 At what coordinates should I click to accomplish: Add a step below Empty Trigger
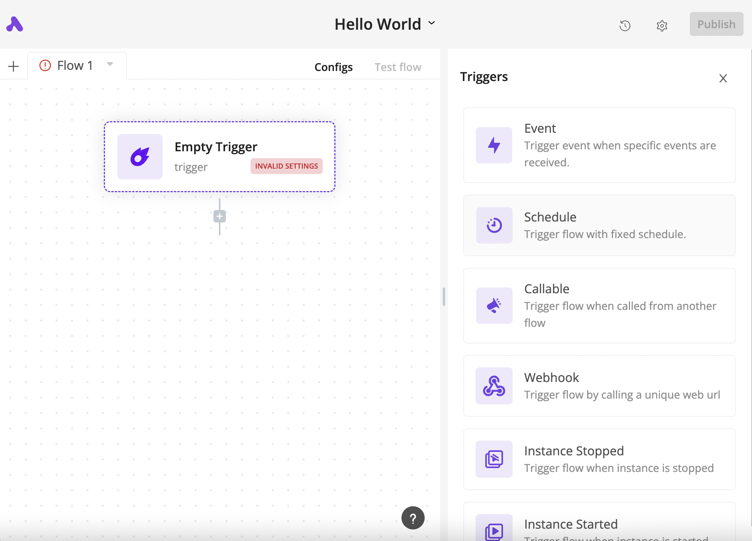(x=220, y=216)
